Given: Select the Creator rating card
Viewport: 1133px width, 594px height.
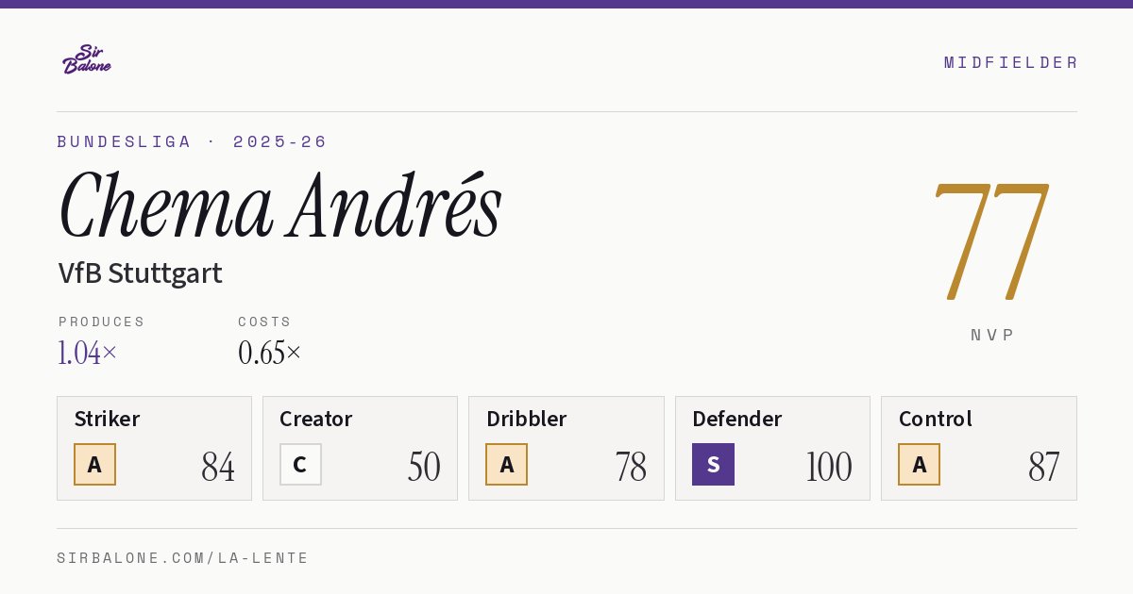Looking at the screenshot, I should 360,448.
